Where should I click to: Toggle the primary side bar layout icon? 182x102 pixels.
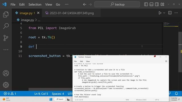tap(146, 5)
